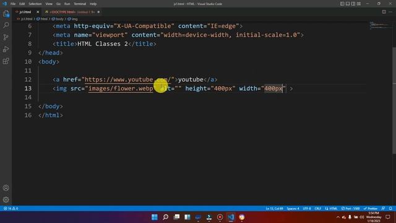
Task: Click js1.html in the breadcrumb
Action: pyautogui.click(x=27, y=19)
